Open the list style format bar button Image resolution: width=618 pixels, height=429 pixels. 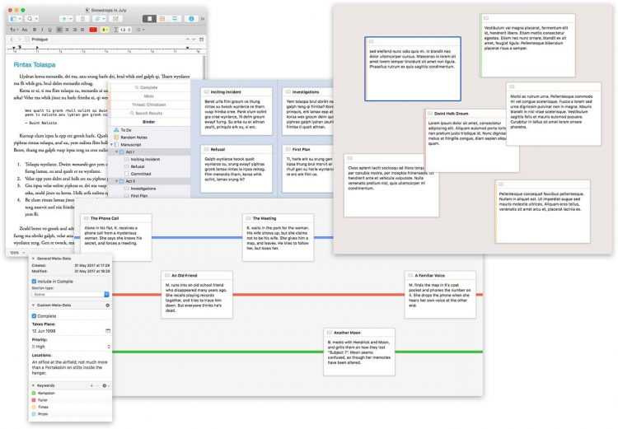[x=140, y=30]
